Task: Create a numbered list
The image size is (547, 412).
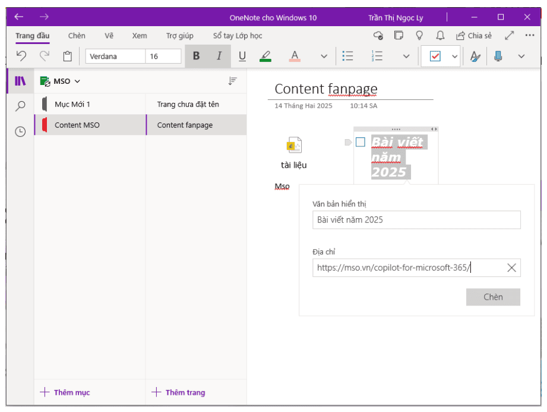Action: click(x=377, y=56)
